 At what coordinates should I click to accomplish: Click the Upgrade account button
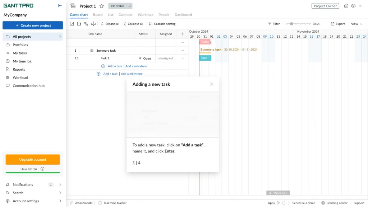[x=33, y=159]
